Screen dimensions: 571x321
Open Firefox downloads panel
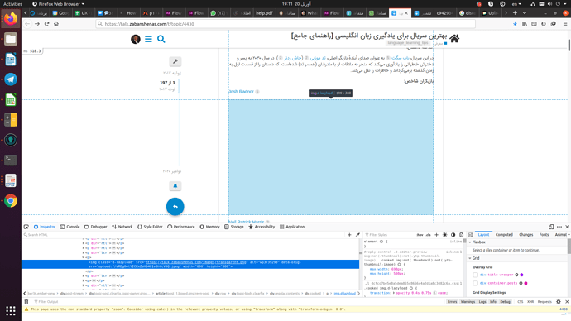coord(515,24)
